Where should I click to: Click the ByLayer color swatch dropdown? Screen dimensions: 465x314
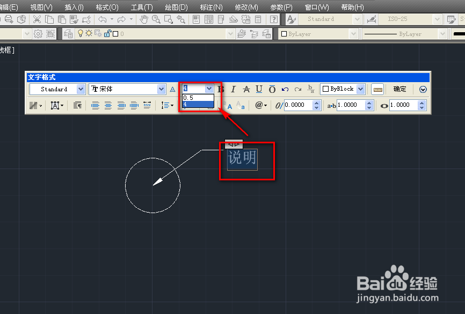pos(353,34)
